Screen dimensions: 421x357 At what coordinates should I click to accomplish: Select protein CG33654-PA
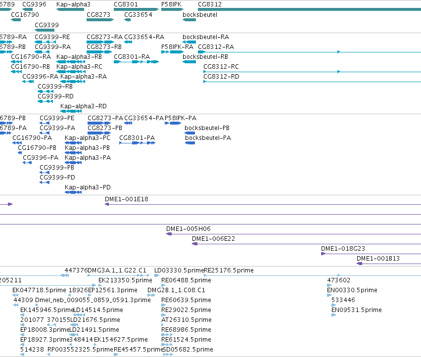(x=143, y=118)
